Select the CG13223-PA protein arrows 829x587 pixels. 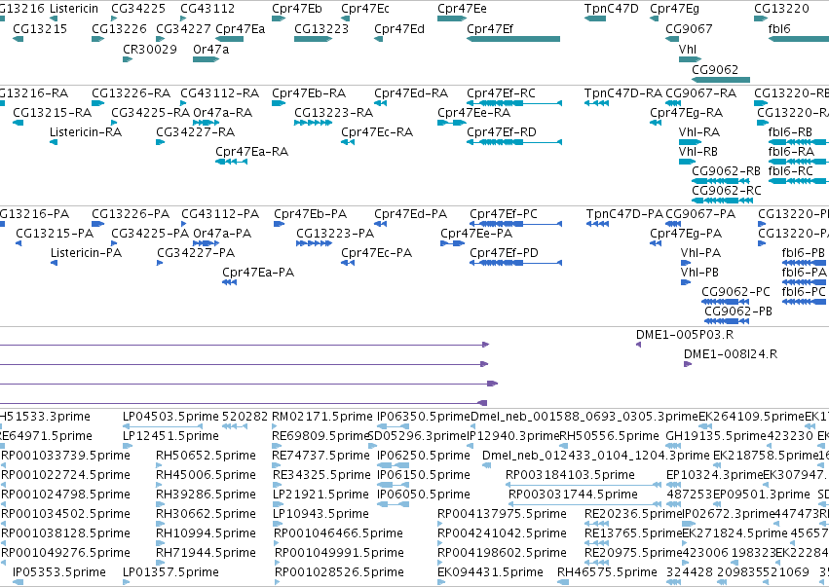click(314, 243)
